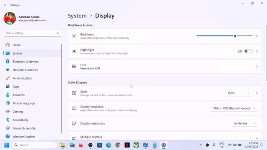
Task: Click the Time & language globe icon
Action: click(8, 103)
